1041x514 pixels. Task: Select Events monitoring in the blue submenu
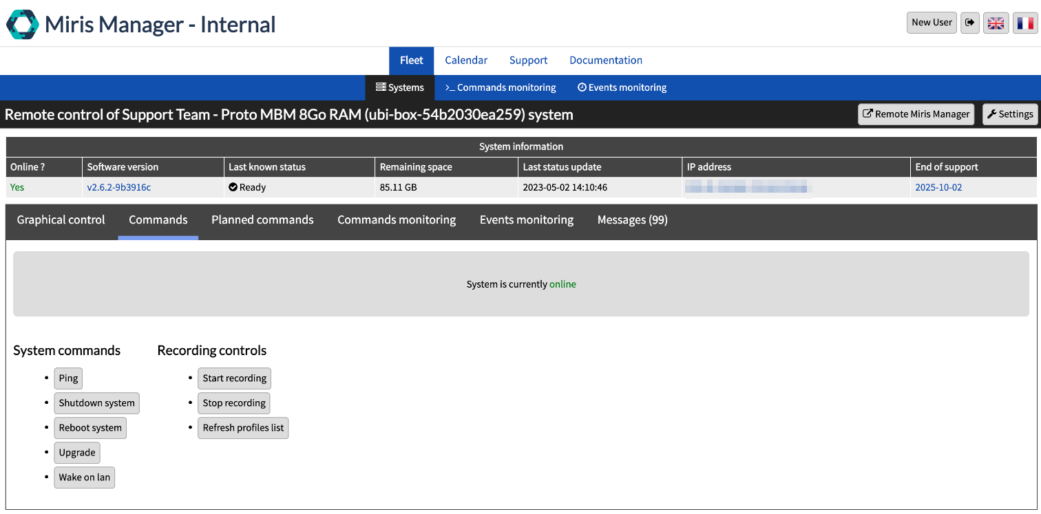(x=622, y=87)
